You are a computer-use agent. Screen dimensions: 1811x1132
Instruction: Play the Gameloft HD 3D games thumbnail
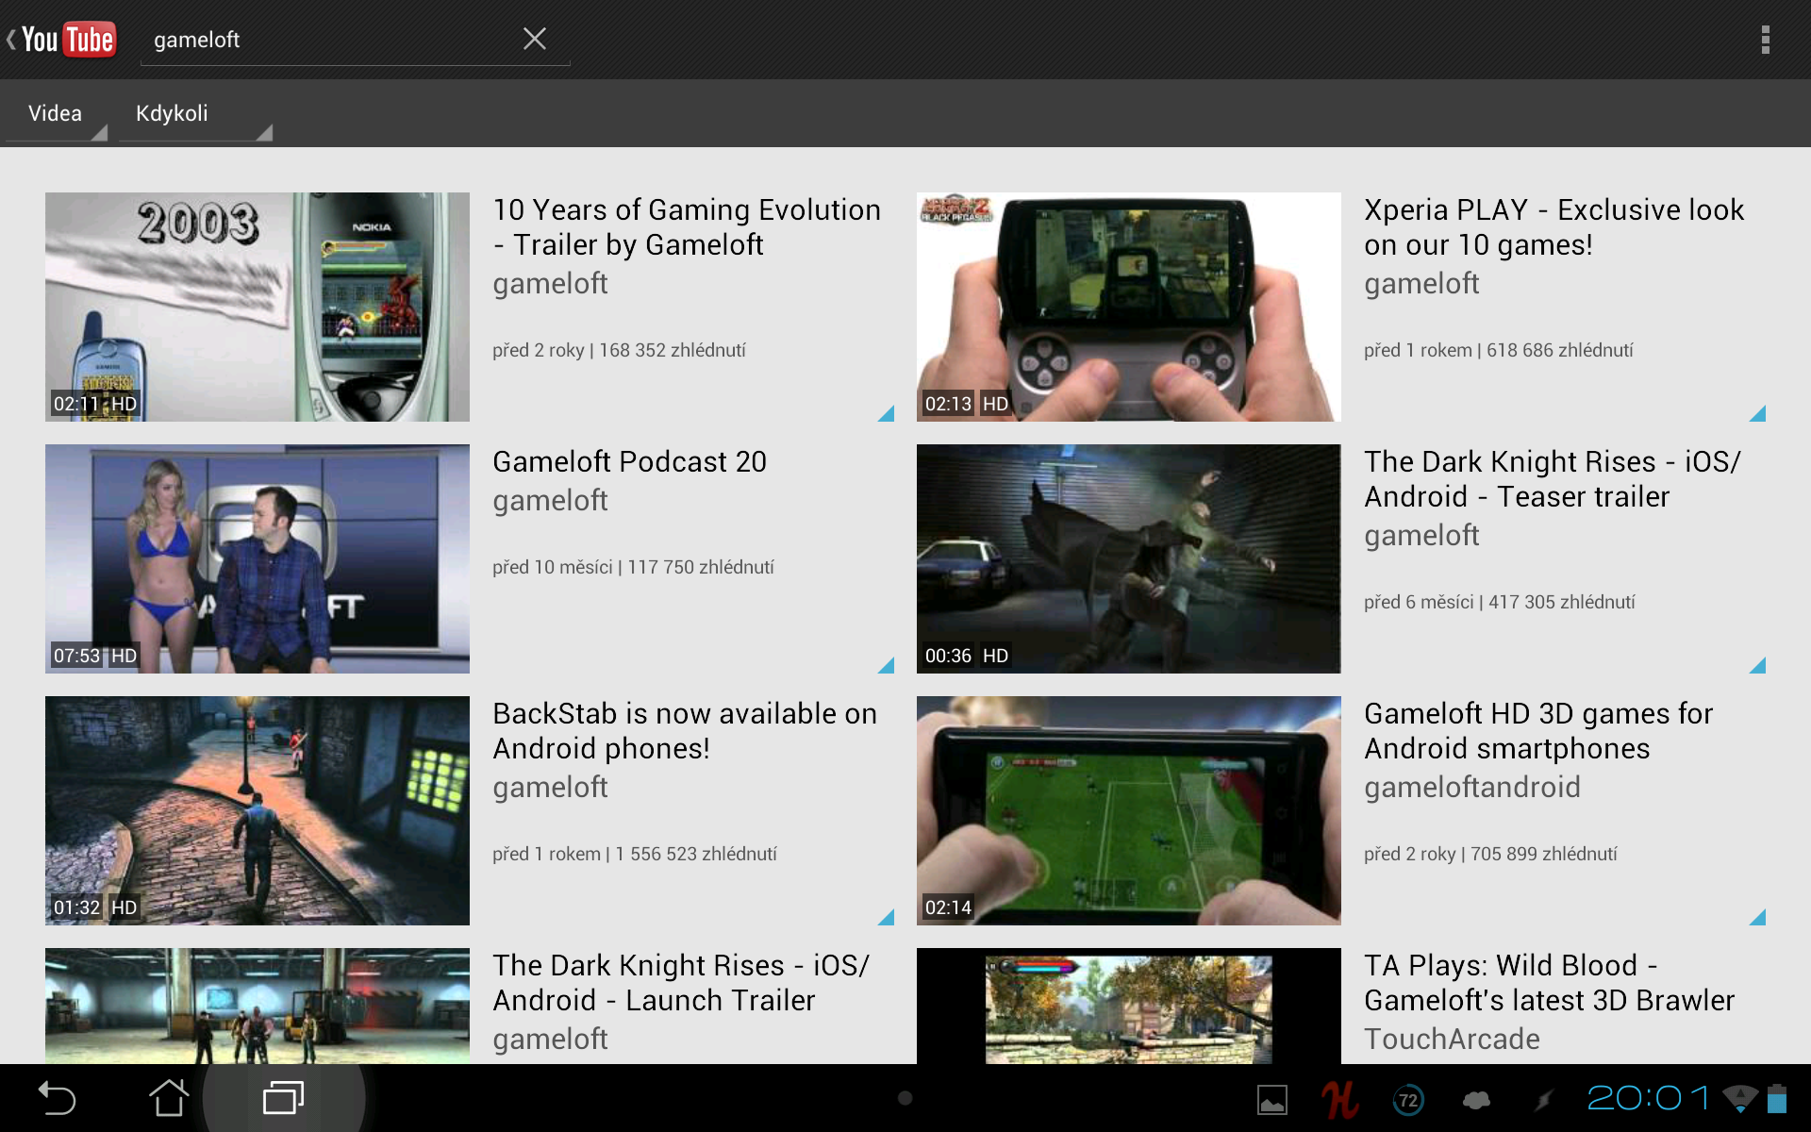pos(1129,810)
